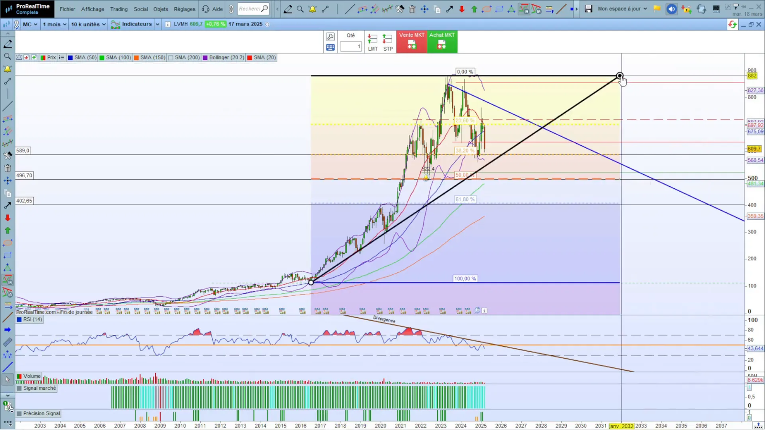765x430 pixels.
Task: Open the Fichier menu
Action: click(67, 9)
